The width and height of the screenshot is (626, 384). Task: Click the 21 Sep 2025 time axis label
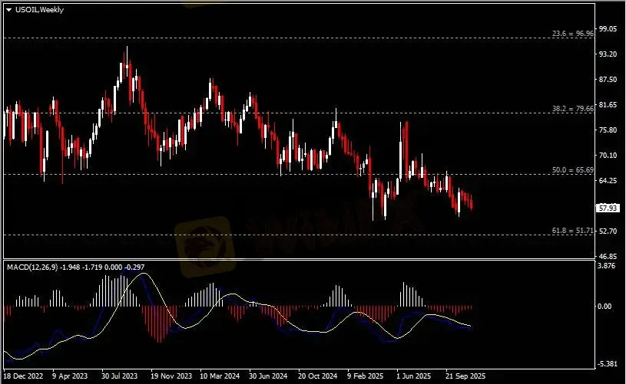tap(465, 377)
